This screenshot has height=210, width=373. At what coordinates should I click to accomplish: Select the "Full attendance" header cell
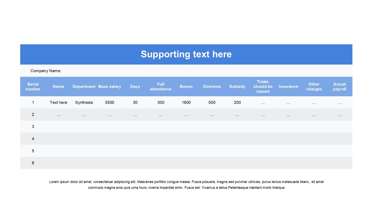tap(161, 87)
